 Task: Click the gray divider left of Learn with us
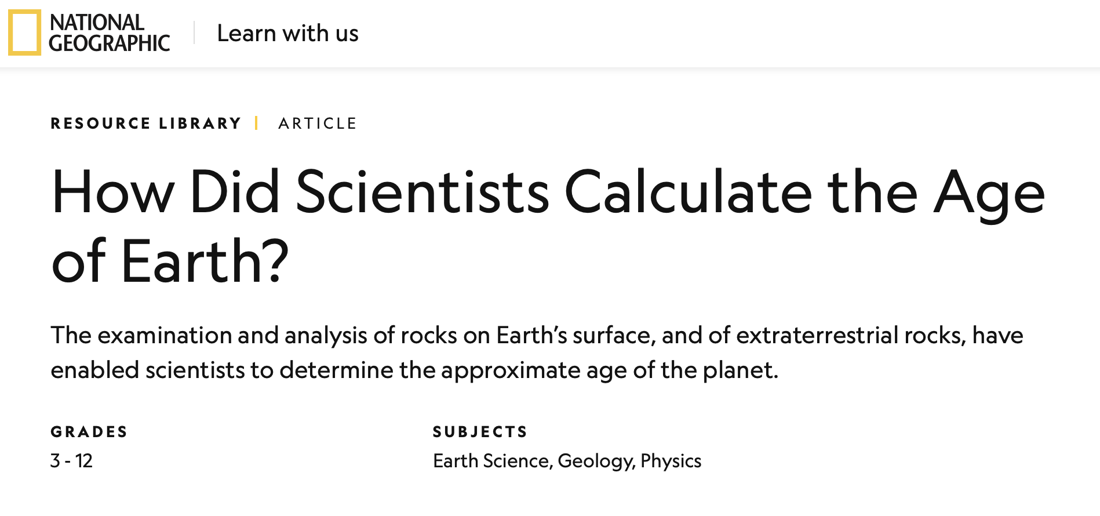[194, 32]
